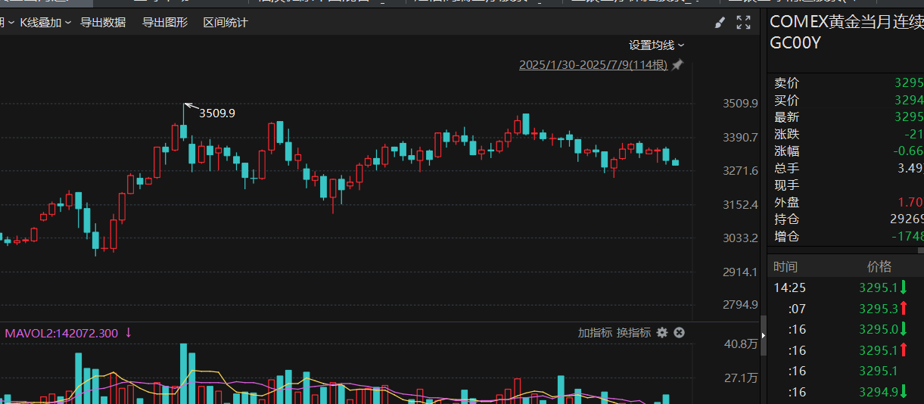Click 加指标 to add indicator
Screen dimensions: 924x404
pos(595,333)
